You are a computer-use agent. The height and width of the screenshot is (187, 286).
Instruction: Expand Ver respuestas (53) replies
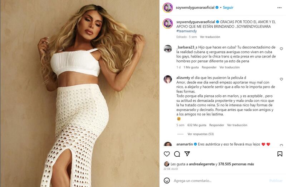pos(201,134)
